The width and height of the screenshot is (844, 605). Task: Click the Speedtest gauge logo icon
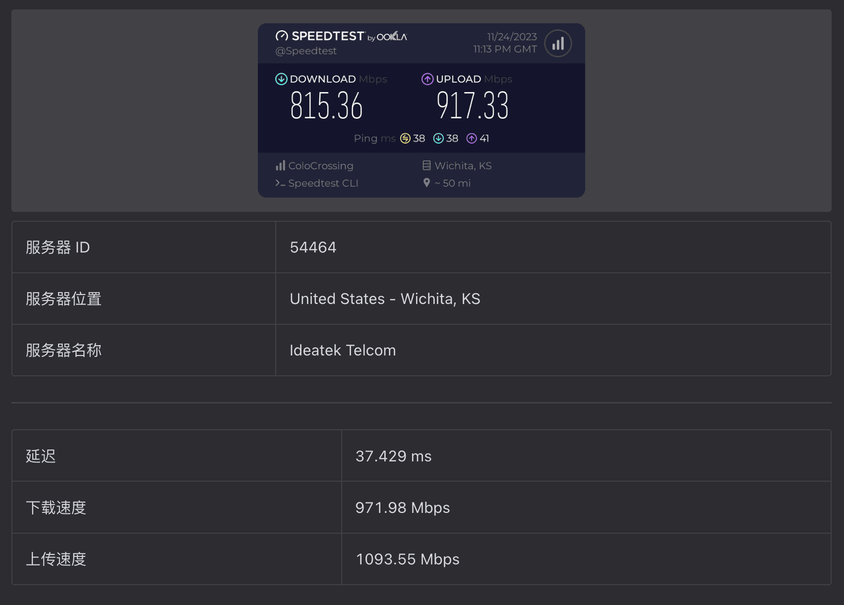coord(282,36)
